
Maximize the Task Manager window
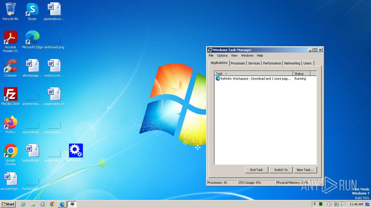pyautogui.click(x=315, y=50)
